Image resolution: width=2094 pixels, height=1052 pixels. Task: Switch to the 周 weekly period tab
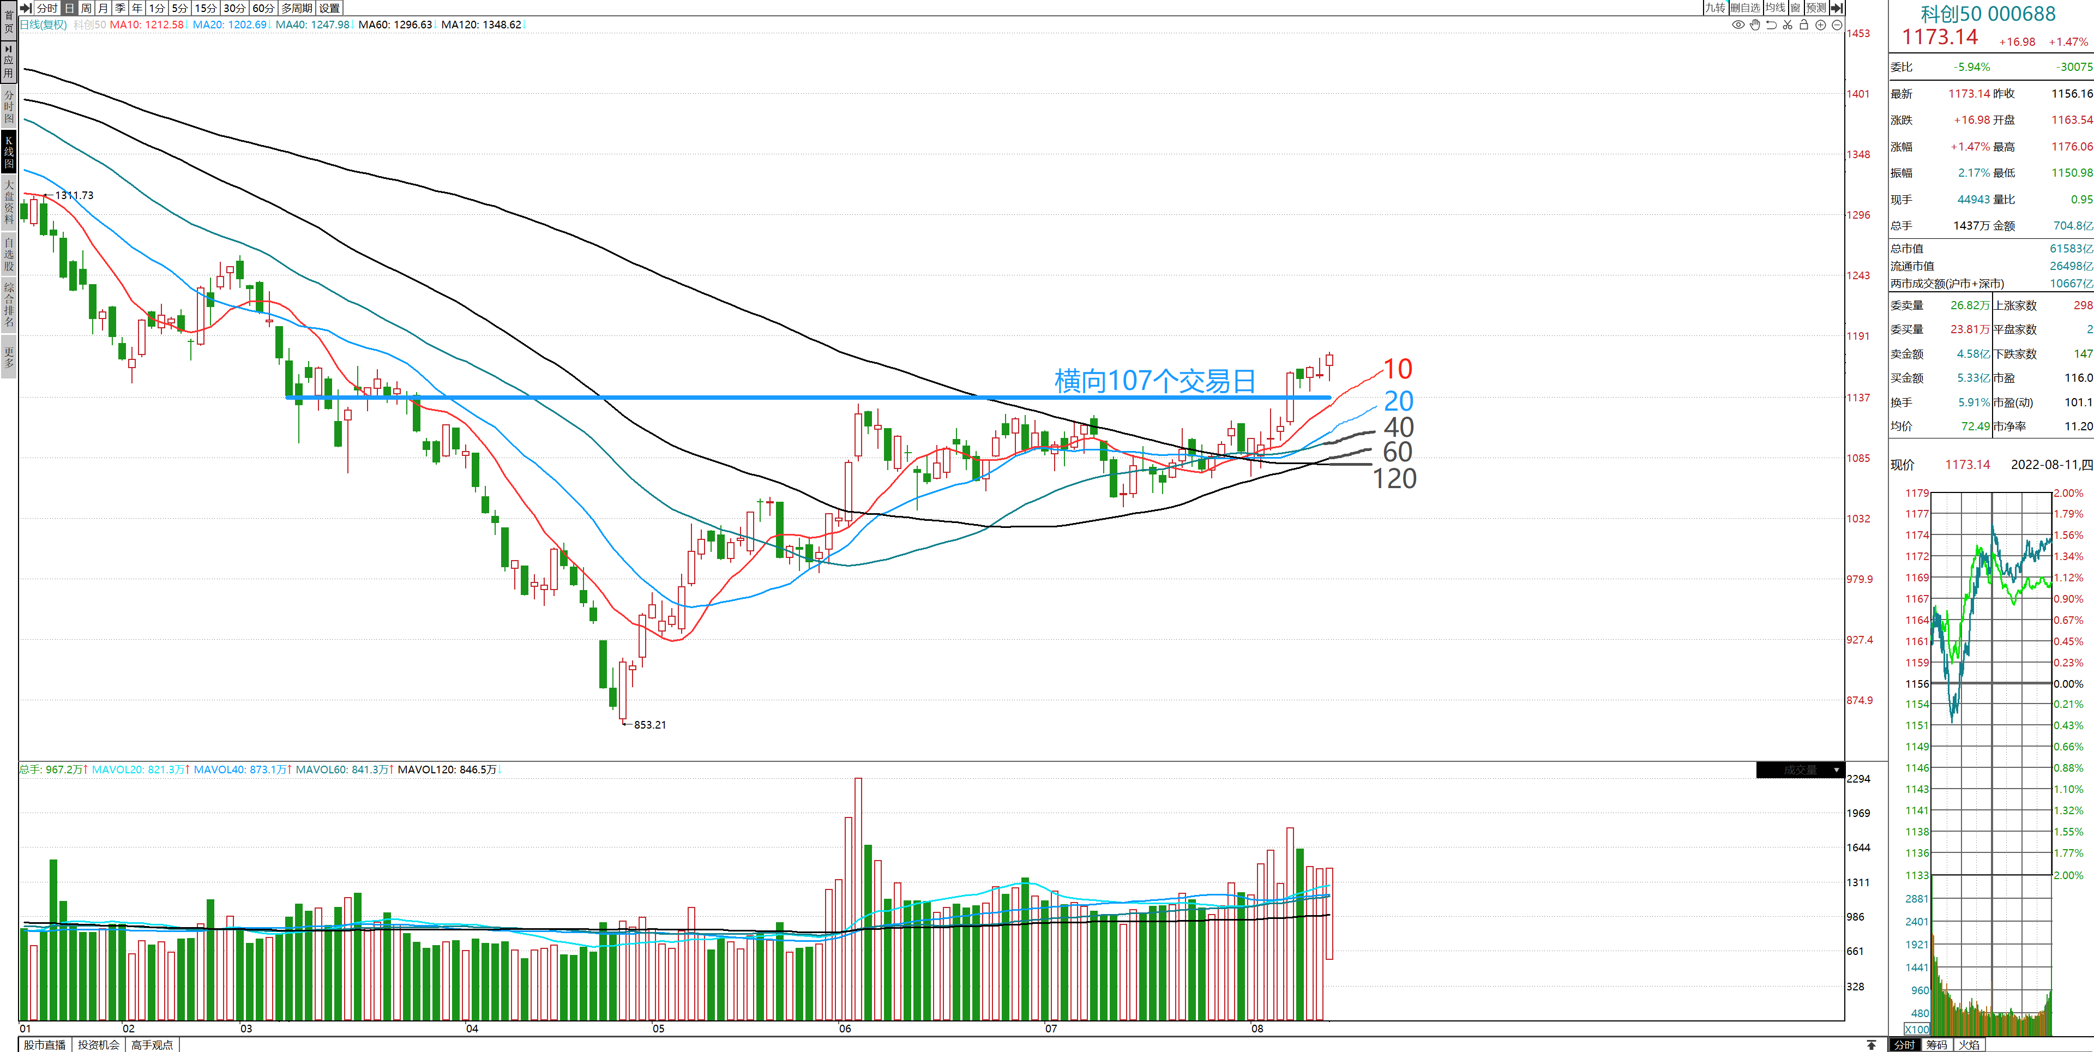(x=86, y=7)
